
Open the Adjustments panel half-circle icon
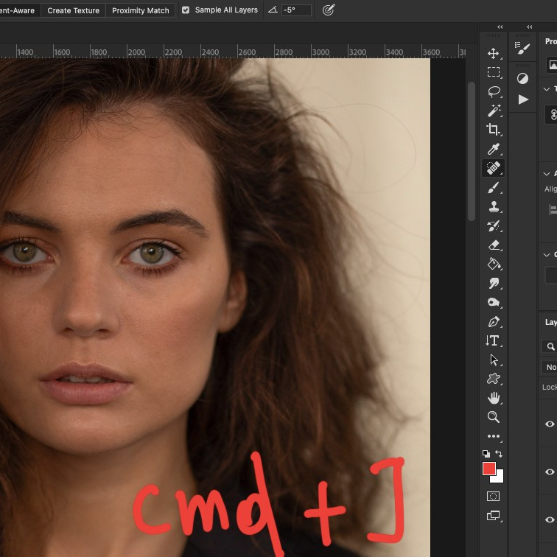pyautogui.click(x=522, y=79)
